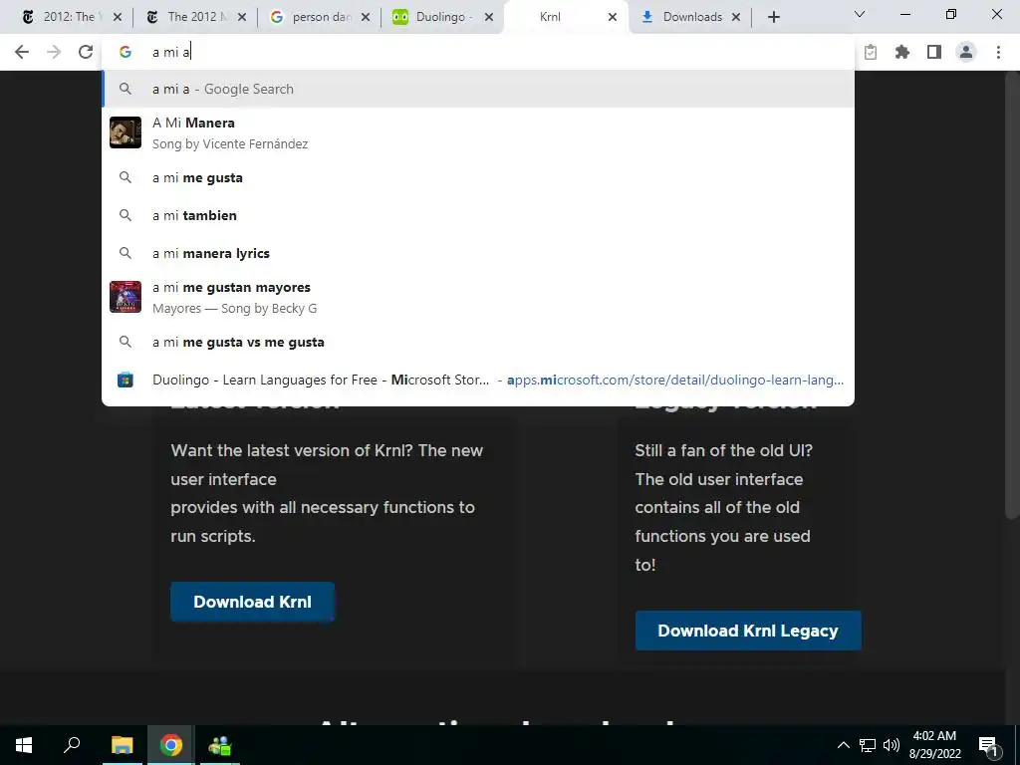Go back with the browser back arrow
Screen dimensions: 1020x765
tap(22, 52)
